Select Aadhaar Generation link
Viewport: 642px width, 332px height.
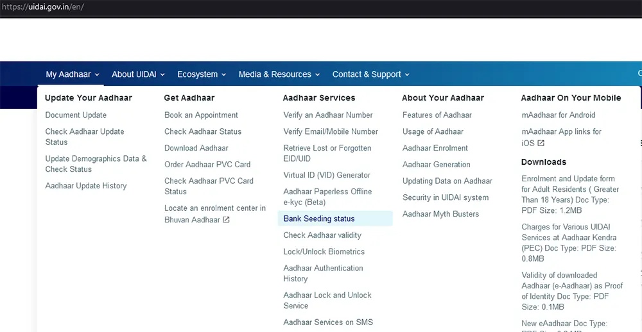coord(437,164)
